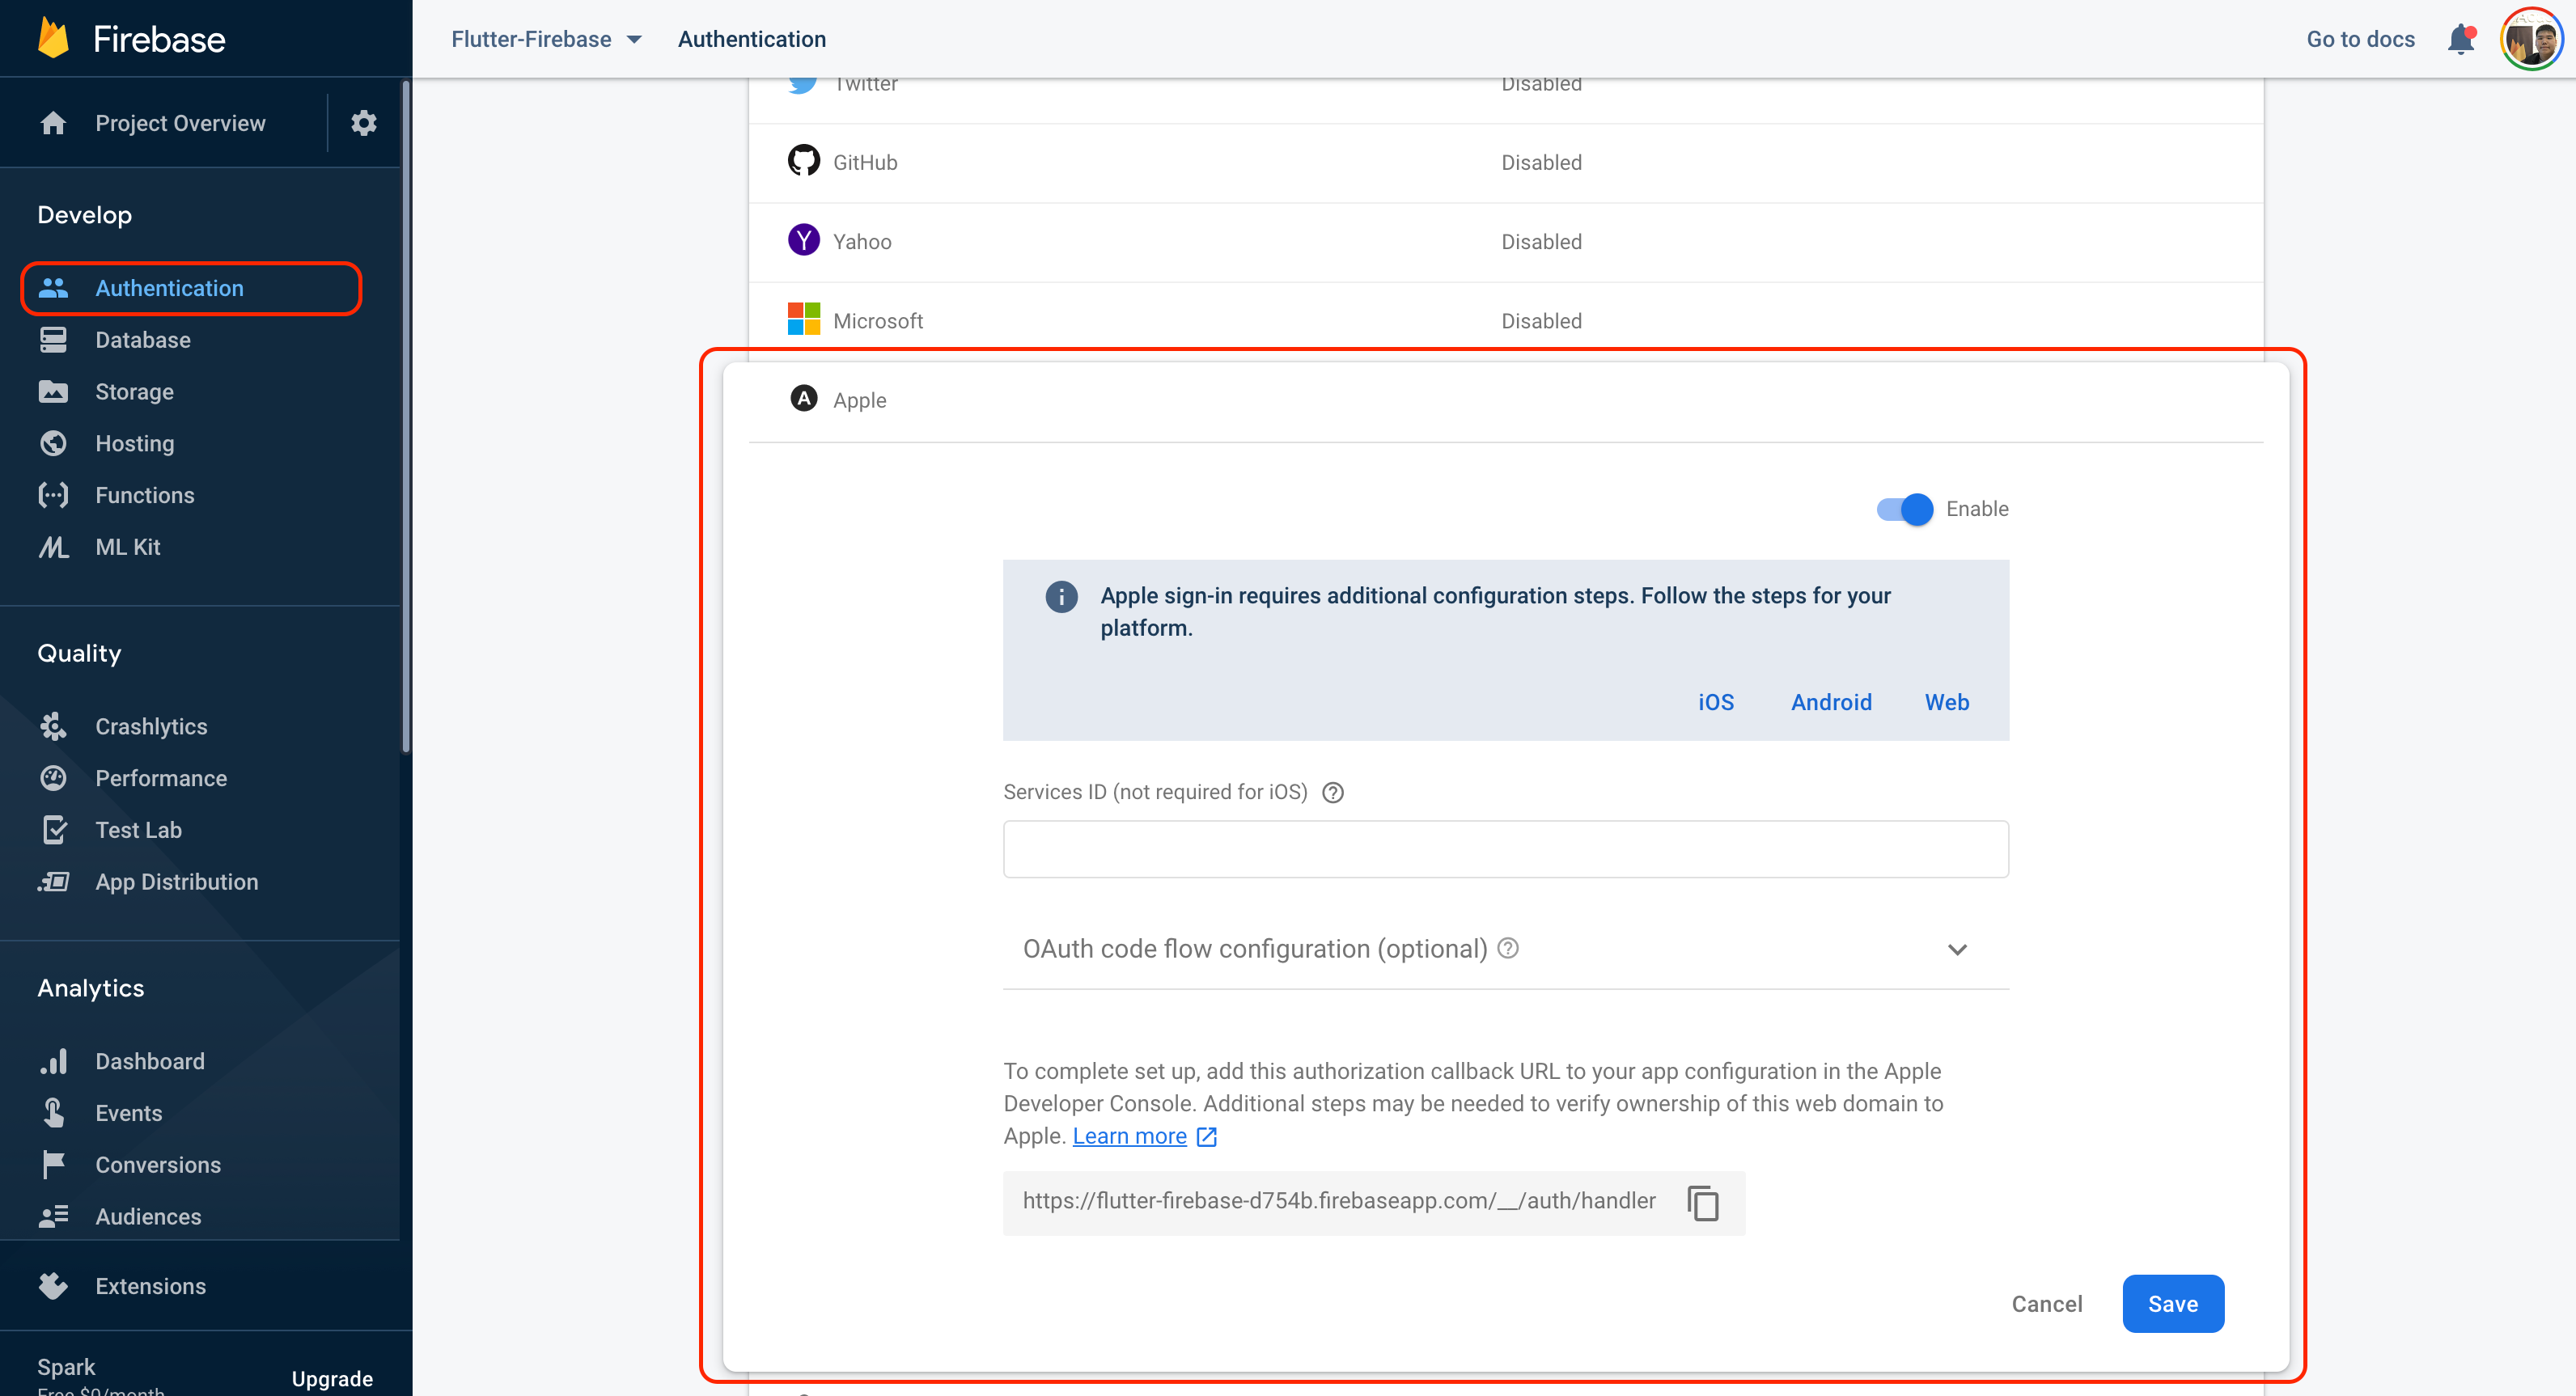
Task: Click Go to docs
Action: pos(2358,38)
